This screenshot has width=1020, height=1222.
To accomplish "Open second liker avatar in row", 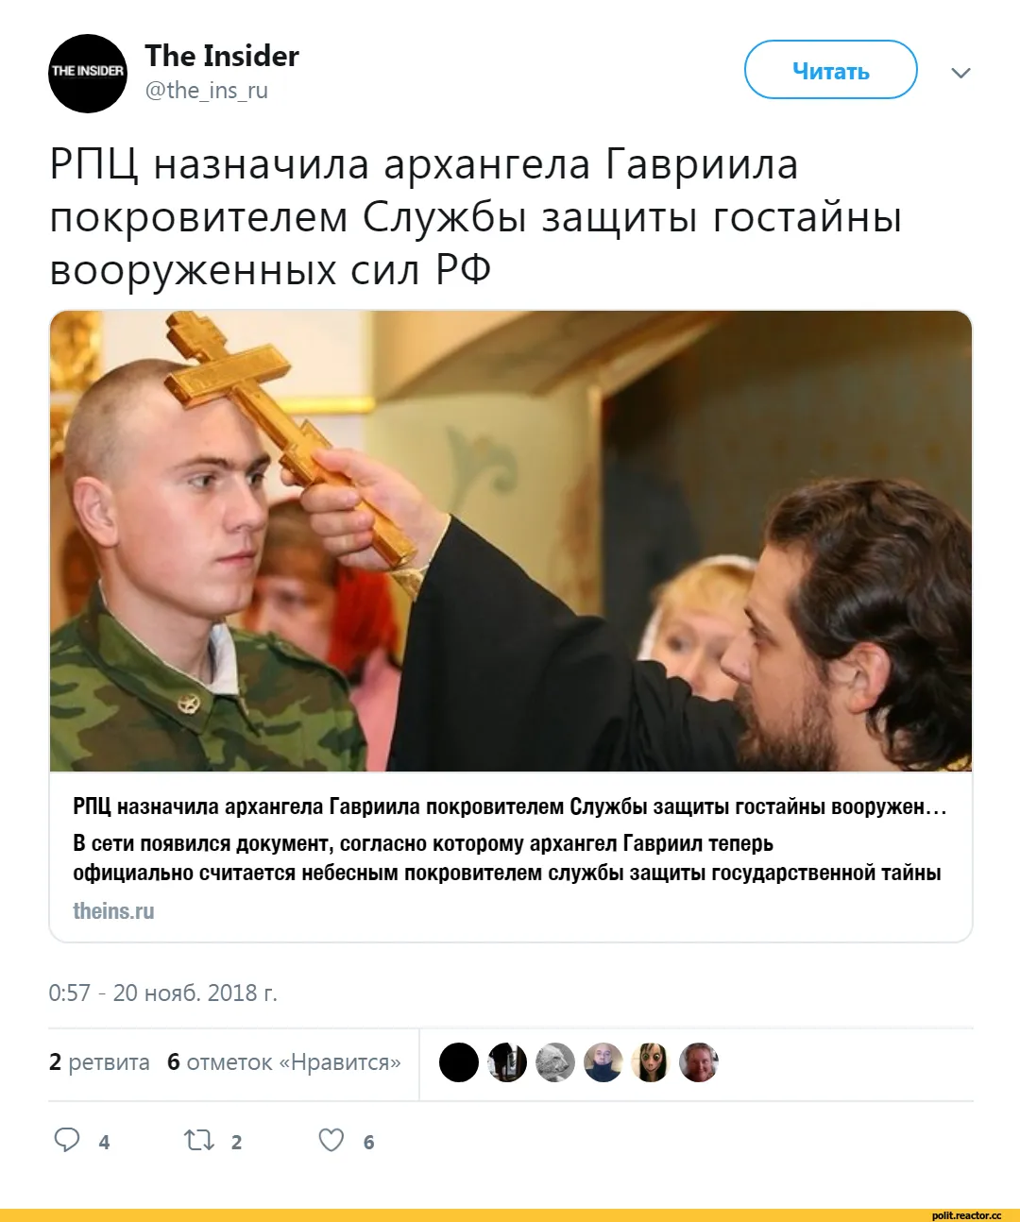I will 507,1062.
